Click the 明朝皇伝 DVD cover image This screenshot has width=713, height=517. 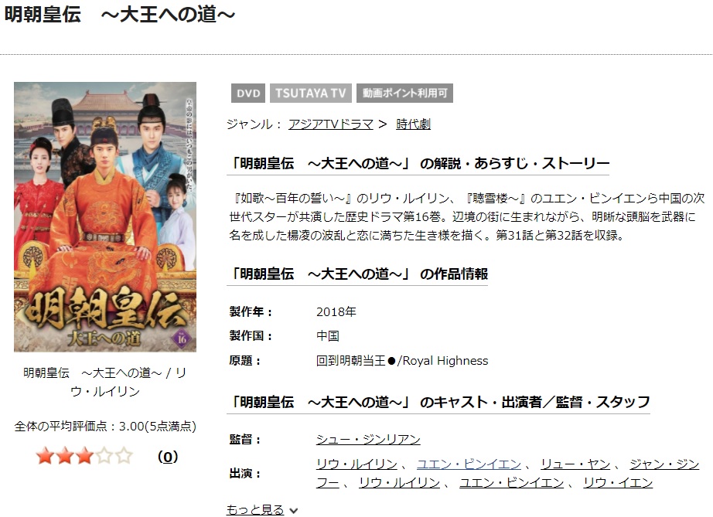tap(105, 216)
